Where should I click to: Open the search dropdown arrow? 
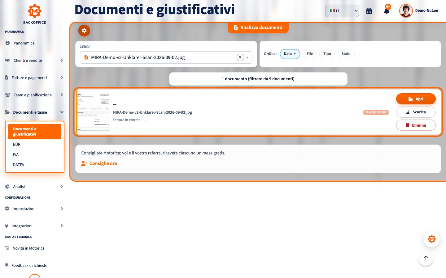click(x=247, y=57)
